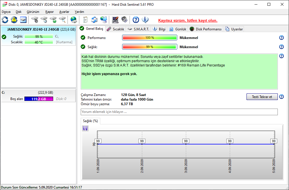Click the notepad report toolbar icon

(85, 20)
